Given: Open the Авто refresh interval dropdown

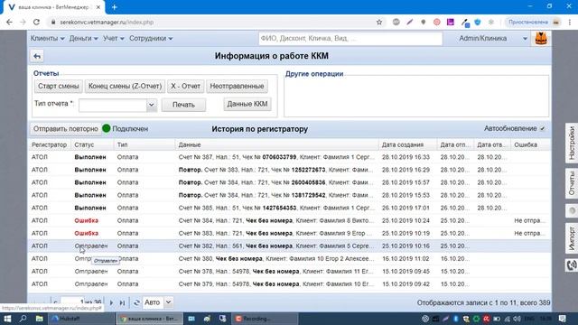Looking at the screenshot, I should (x=168, y=302).
